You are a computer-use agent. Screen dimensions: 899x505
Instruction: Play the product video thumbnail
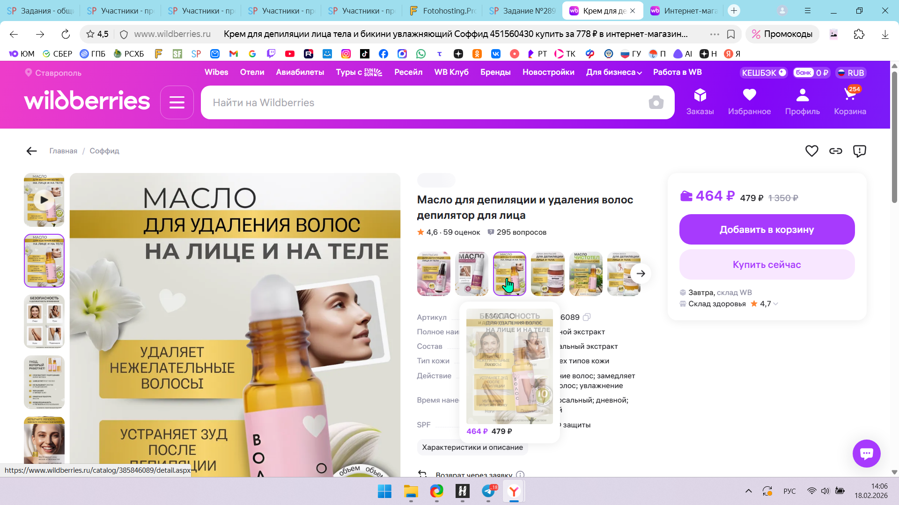pos(44,200)
